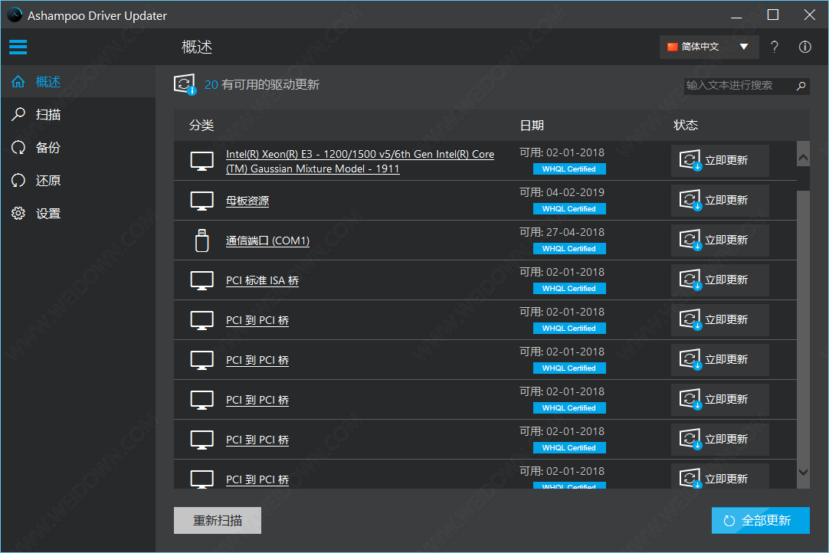The width and height of the screenshot is (829, 553).
Task: Maximize the Ashampoo Driver Updater window
Action: click(x=772, y=15)
